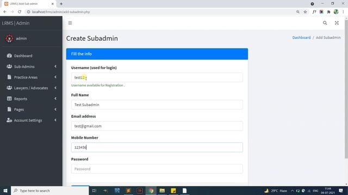Toggle the sidebar hamburger menu icon

[70, 23]
